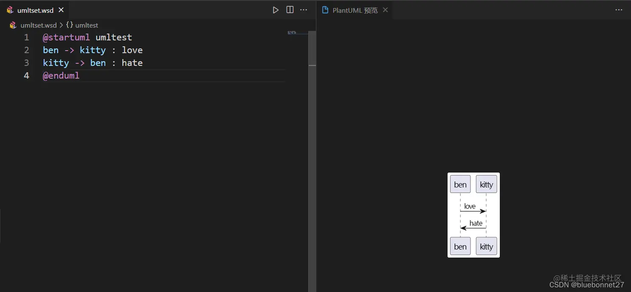
Task: Switch to the PlantUML 预览 tab
Action: point(355,10)
